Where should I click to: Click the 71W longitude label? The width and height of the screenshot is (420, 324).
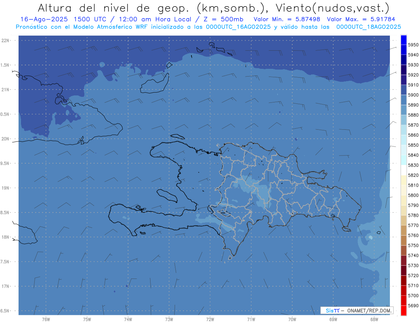point(251,319)
